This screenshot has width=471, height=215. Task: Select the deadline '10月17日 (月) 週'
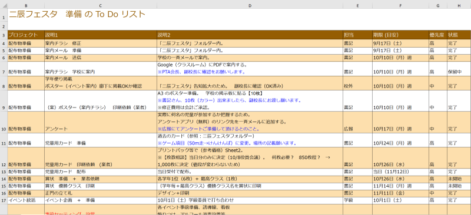click(400, 122)
